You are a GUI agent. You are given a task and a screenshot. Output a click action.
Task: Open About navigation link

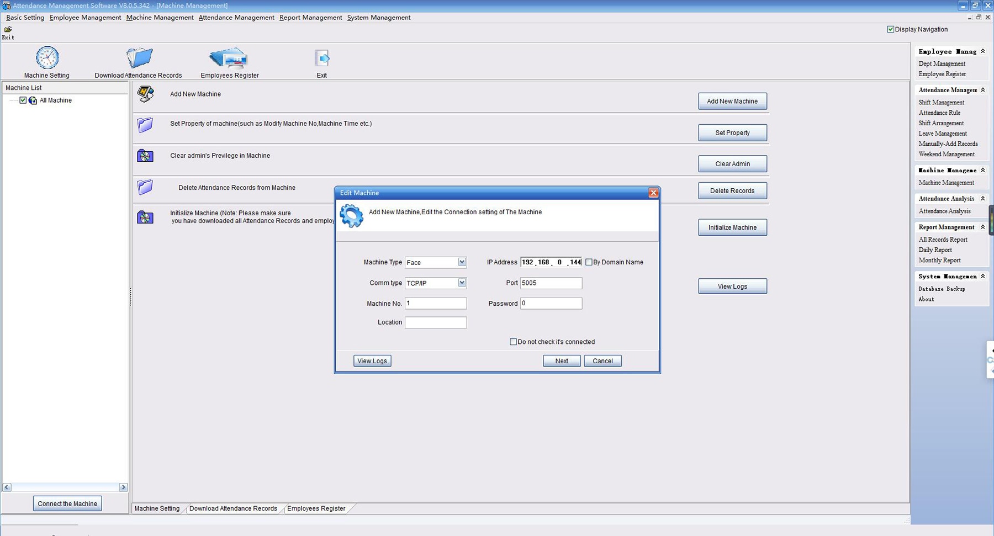[x=926, y=299]
